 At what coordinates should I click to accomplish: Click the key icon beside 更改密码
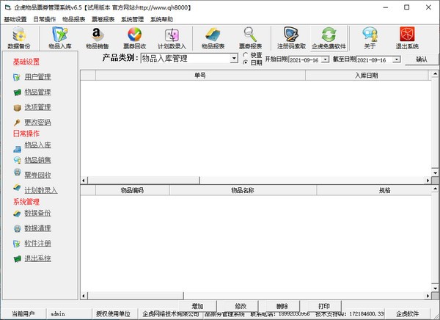pyautogui.click(x=17, y=123)
